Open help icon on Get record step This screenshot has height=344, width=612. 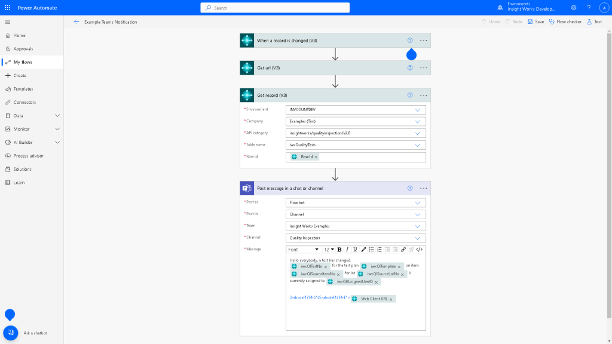tap(410, 95)
